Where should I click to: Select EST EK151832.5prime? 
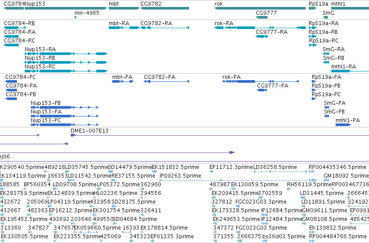pyautogui.click(x=154, y=172)
